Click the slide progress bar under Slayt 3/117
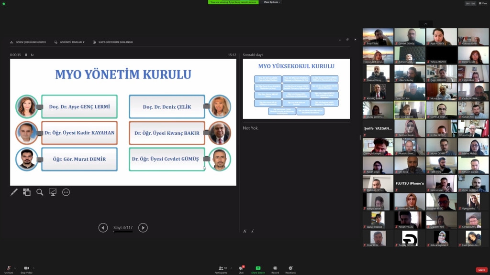 tap(123, 232)
